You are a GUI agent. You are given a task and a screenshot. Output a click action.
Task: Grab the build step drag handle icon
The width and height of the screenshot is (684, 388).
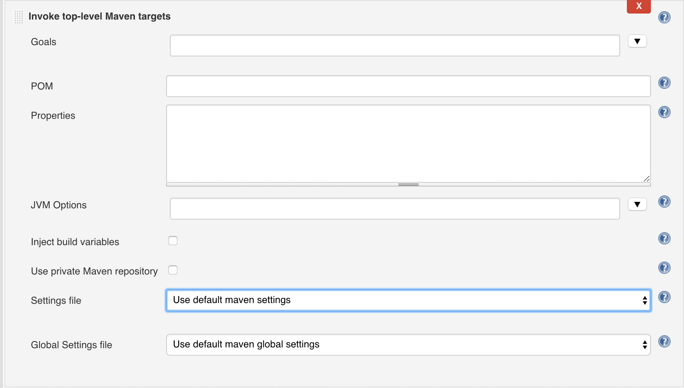pos(18,17)
